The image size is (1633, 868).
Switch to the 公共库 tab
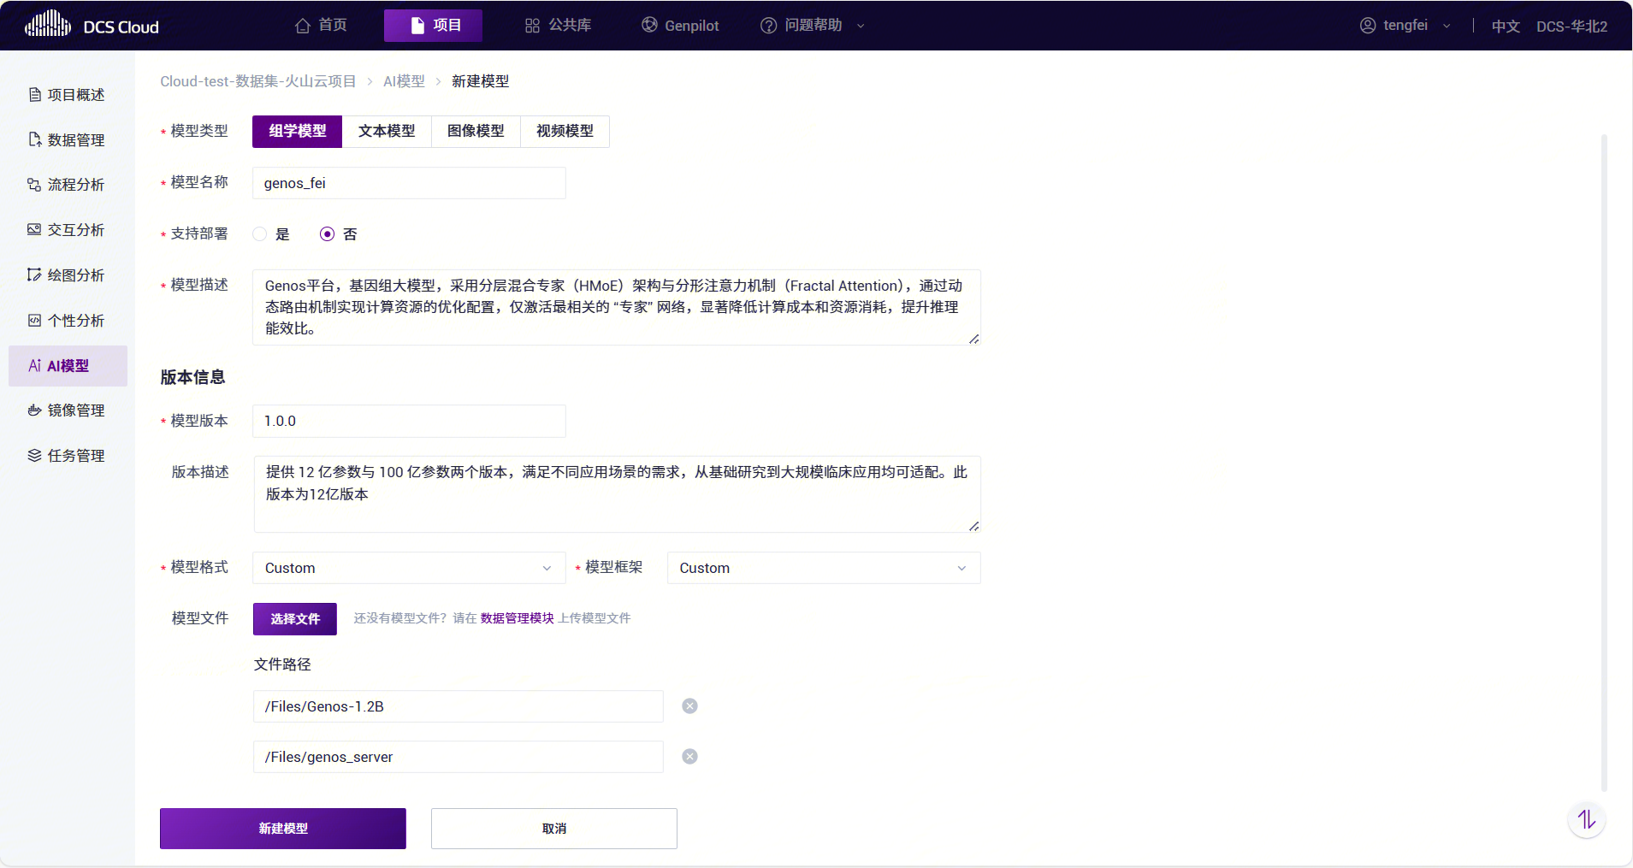tap(559, 26)
